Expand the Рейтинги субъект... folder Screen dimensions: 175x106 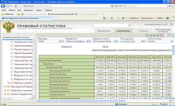(8, 83)
